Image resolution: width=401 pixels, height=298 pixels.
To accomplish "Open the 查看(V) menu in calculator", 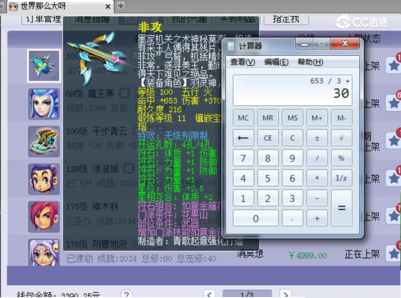I will (242, 62).
